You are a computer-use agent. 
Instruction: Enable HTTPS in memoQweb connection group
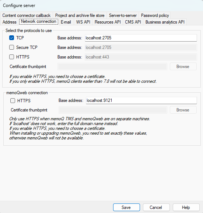click(13, 101)
